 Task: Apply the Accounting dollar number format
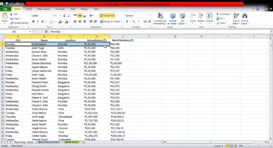pos(127,21)
